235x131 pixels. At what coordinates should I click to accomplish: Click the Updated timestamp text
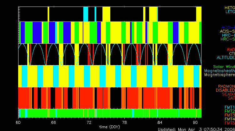[x=196, y=129]
